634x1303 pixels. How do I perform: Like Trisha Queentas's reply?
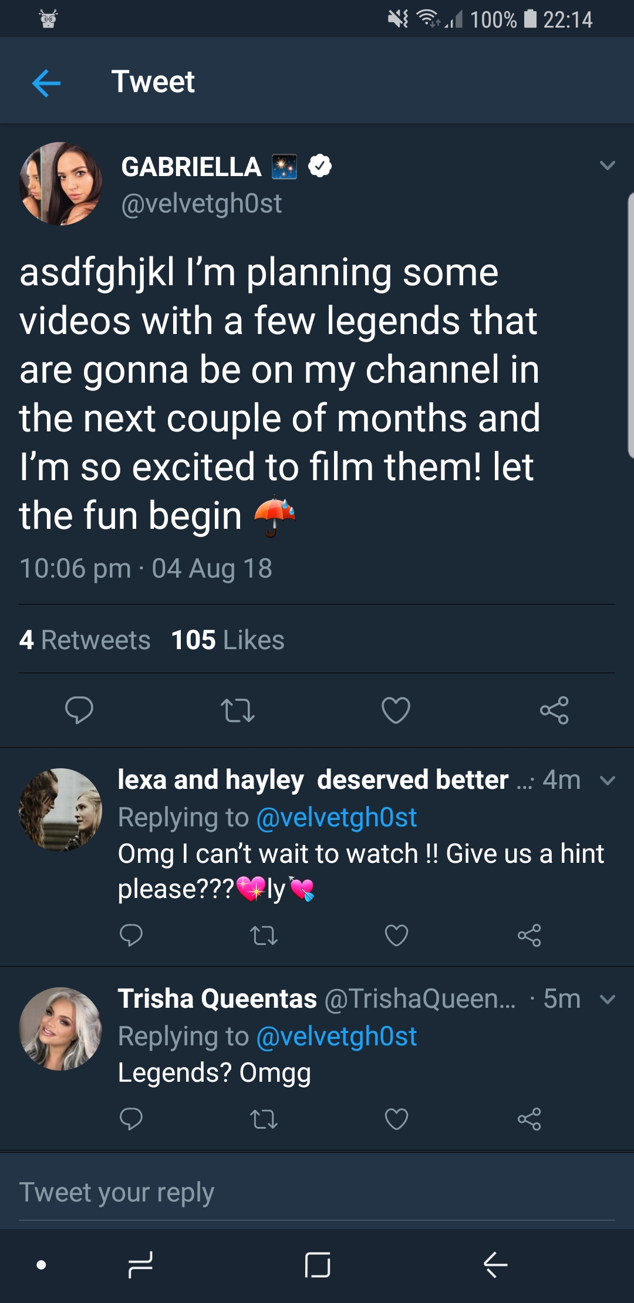[x=396, y=1119]
